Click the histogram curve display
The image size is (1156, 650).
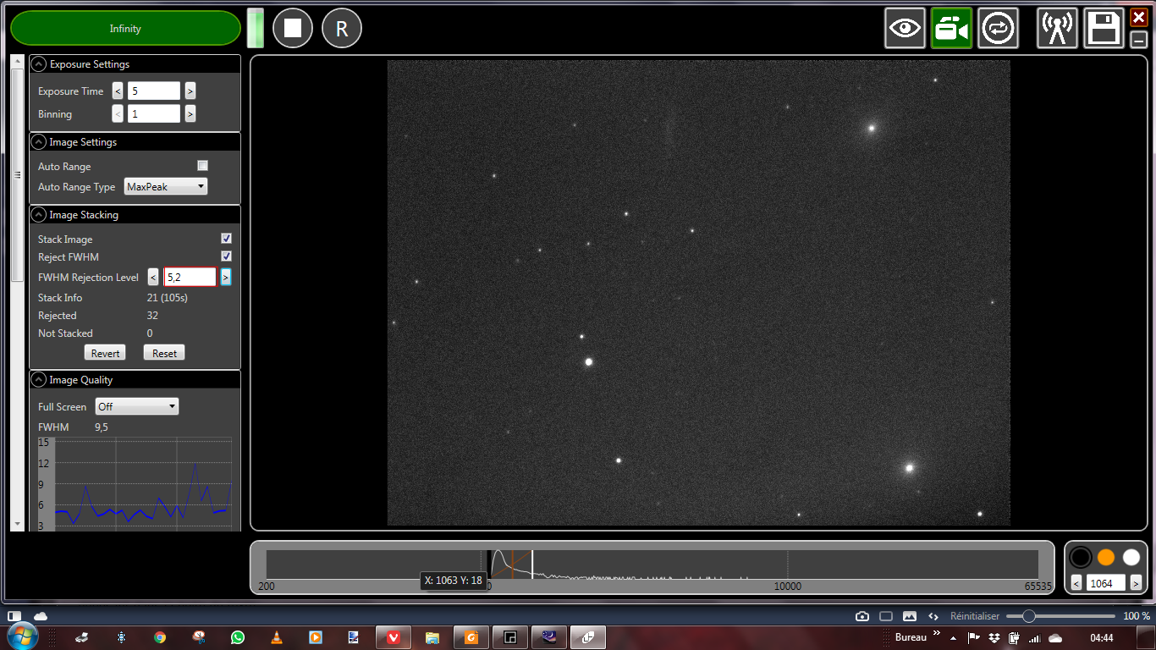coord(652,565)
